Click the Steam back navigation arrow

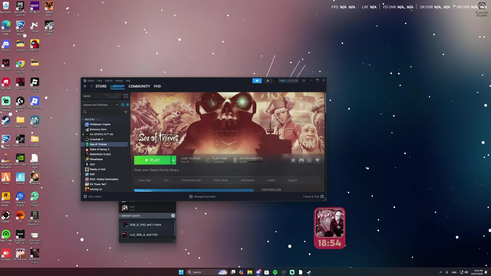(x=85, y=86)
